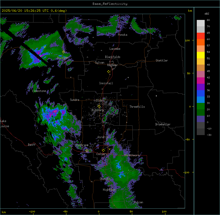Click the white plus marker north of Drumheller

coord(156,96)
